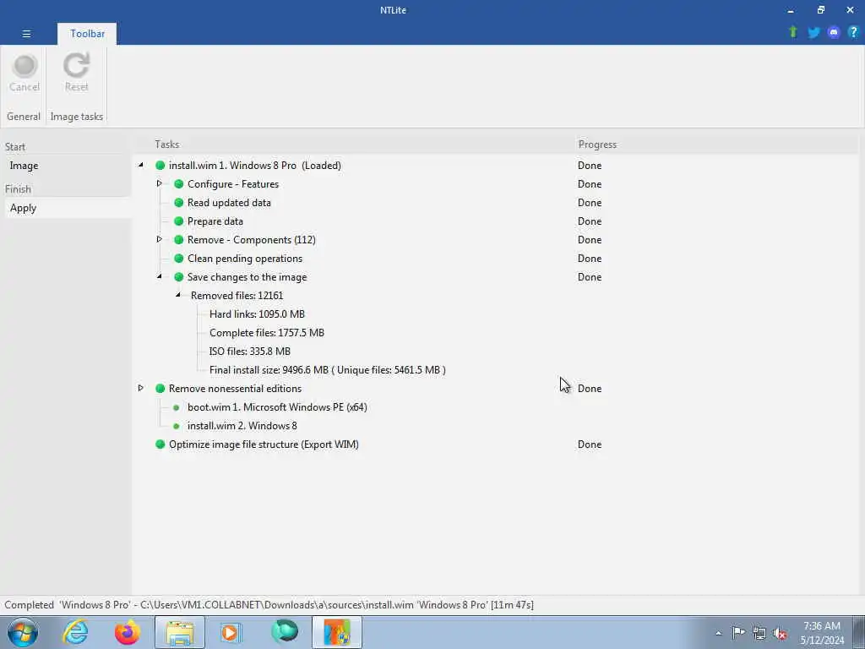Viewport: 865px width, 649px height.
Task: Click status dot beside Configure - Features
Action: pos(179,183)
